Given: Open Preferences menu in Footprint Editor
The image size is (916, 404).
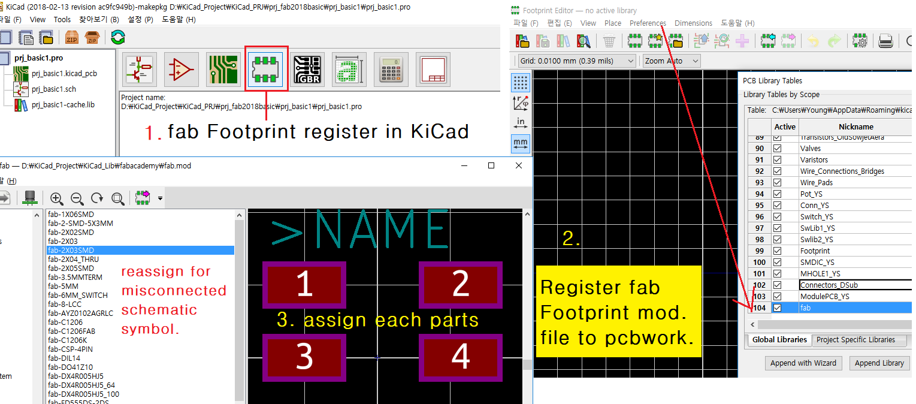Looking at the screenshot, I should (647, 23).
